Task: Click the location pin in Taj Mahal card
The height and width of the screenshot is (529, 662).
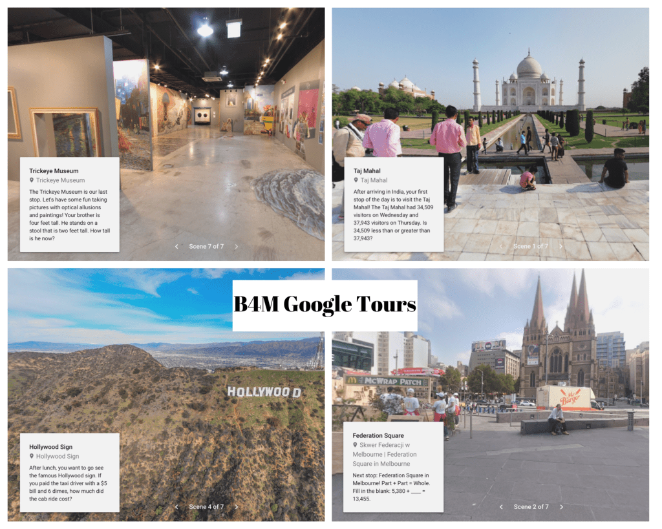Action: 356,181
